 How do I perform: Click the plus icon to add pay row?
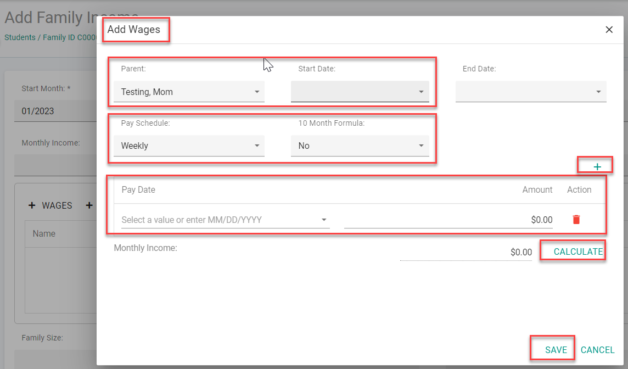click(x=597, y=166)
